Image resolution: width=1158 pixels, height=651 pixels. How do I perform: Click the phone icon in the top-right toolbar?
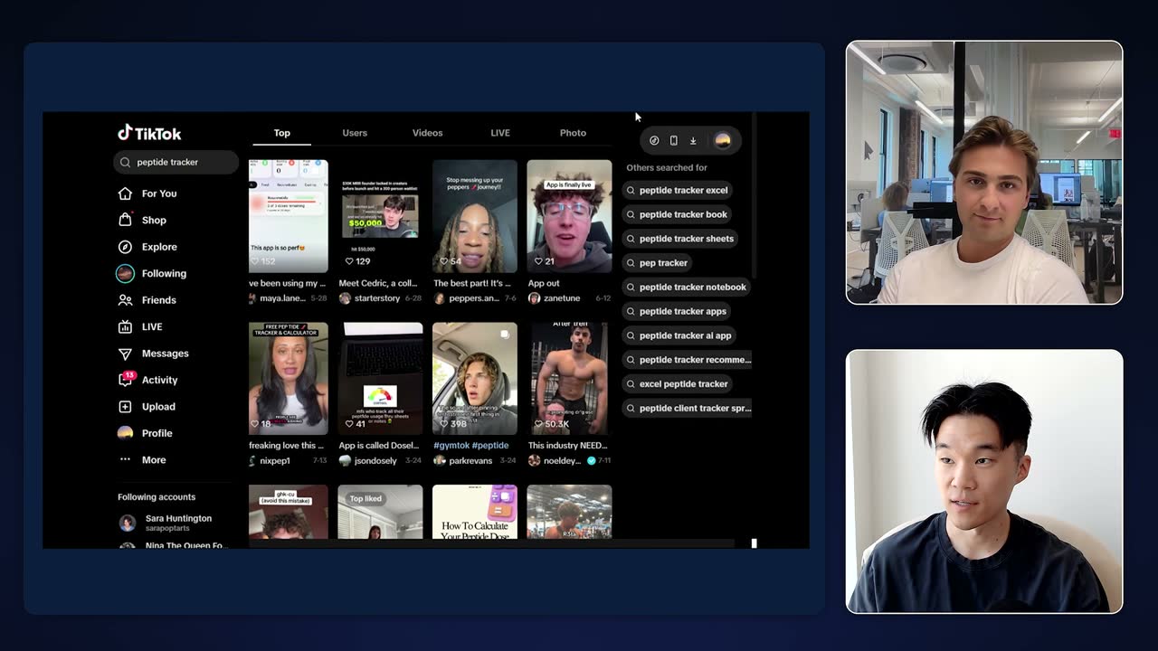[x=673, y=140]
